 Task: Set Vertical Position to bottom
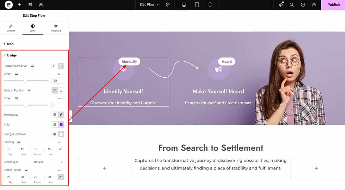pyautogui.click(x=61, y=90)
